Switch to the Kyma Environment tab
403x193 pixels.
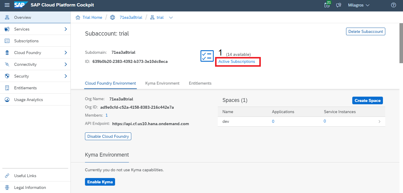(x=162, y=83)
